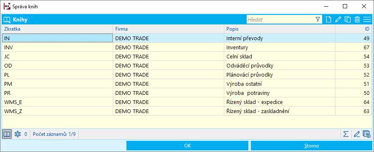Click the add columns grid icon
The image size is (374, 152).
click(x=367, y=134)
